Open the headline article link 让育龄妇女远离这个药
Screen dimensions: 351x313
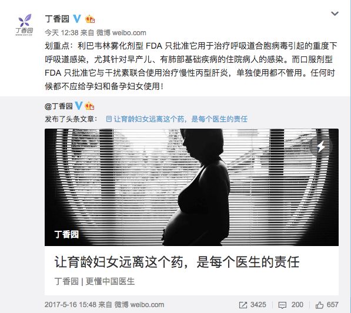[180, 119]
